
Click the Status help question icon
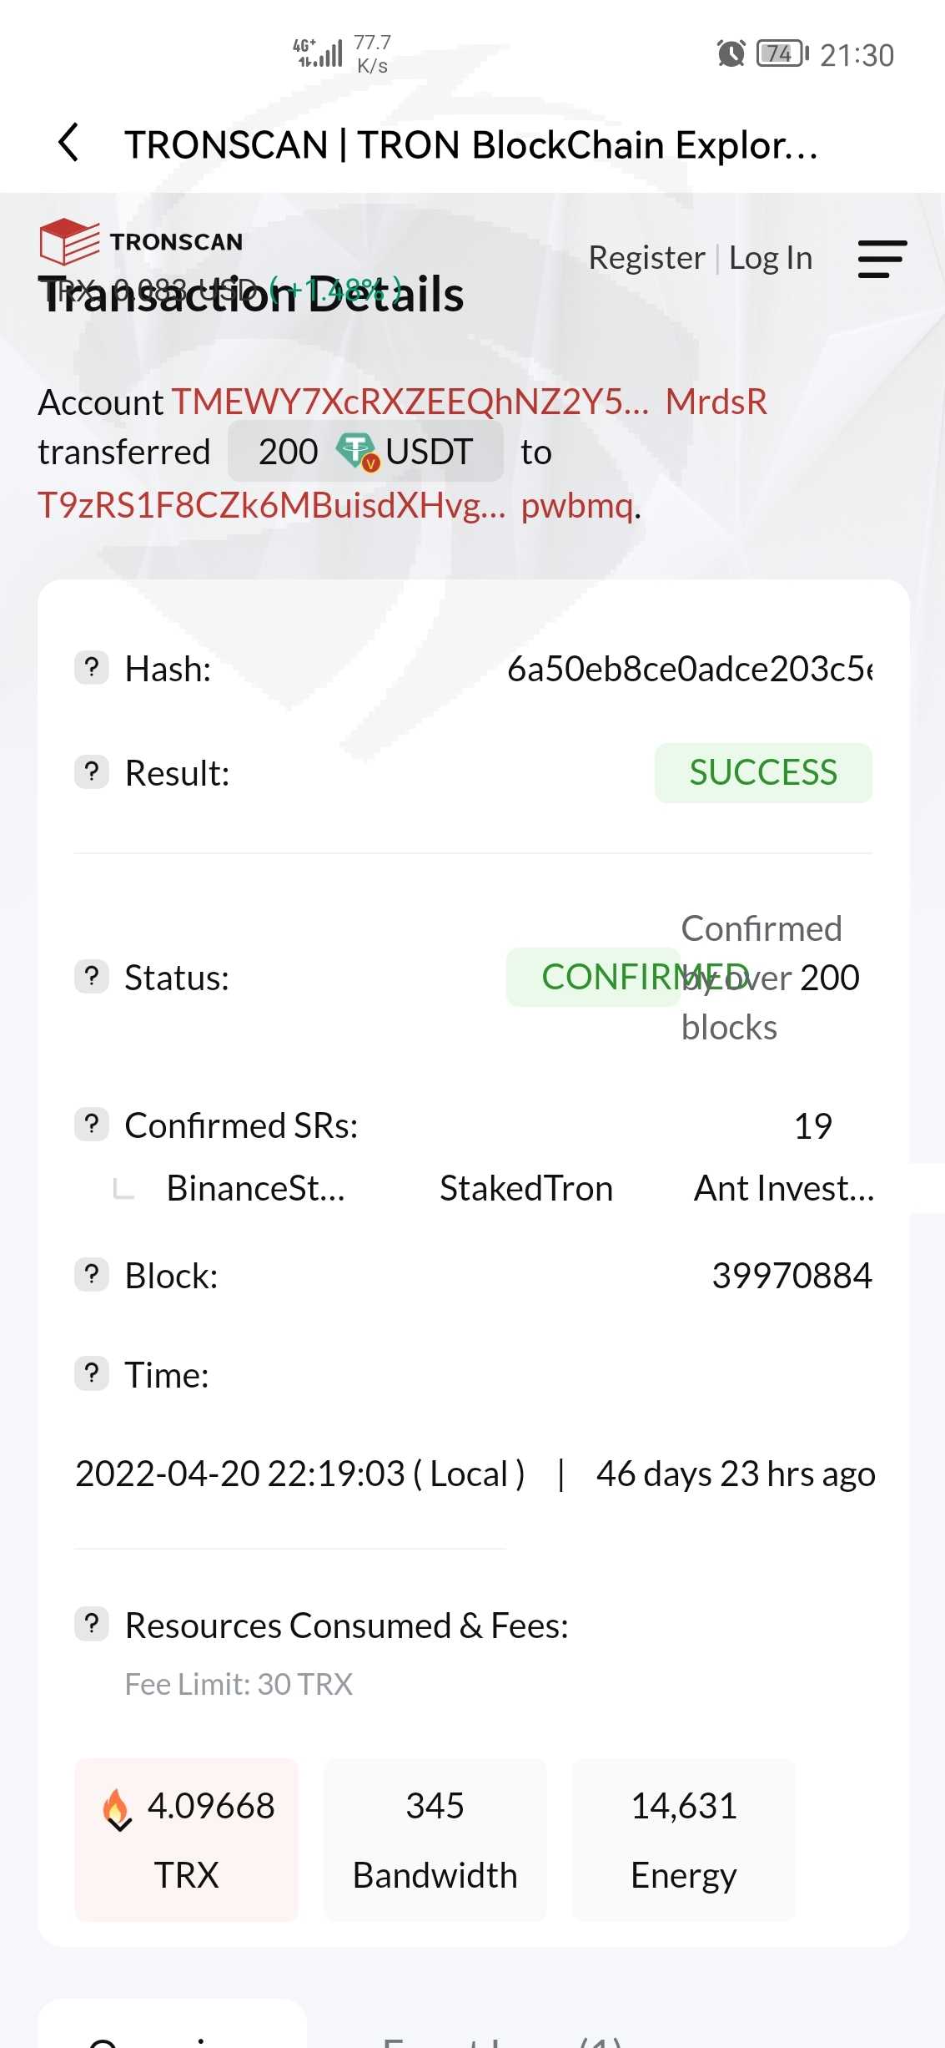coord(92,976)
